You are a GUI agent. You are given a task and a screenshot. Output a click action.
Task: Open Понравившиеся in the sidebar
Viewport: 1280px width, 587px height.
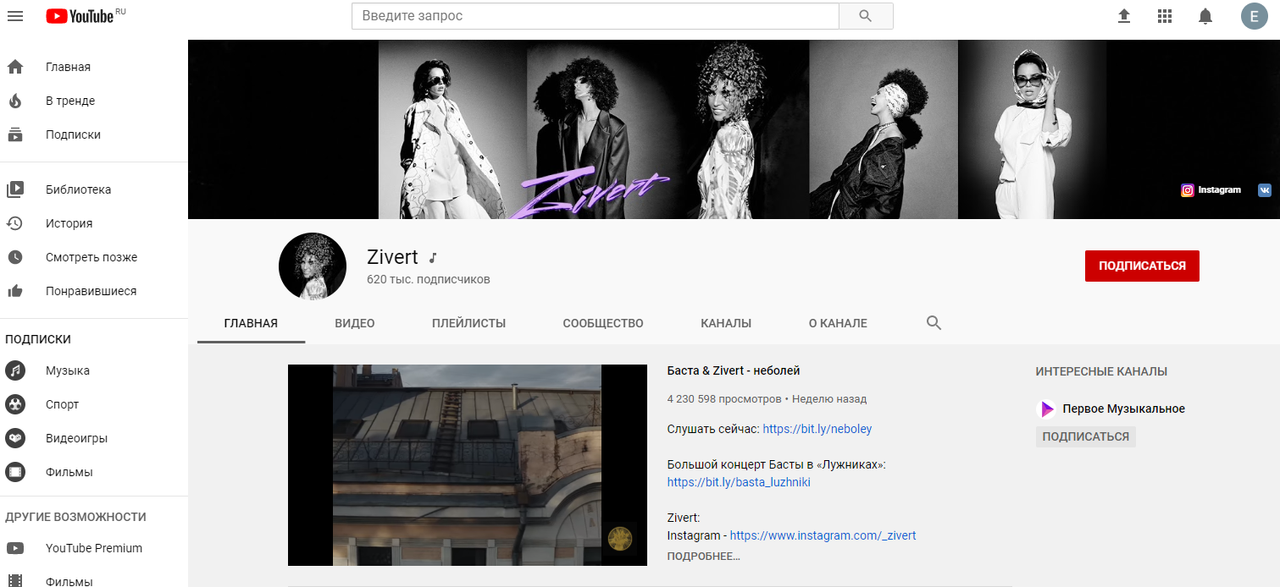tap(94, 291)
